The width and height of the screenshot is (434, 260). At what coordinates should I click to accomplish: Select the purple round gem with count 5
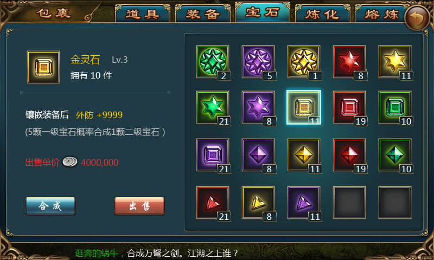pyautogui.click(x=258, y=62)
